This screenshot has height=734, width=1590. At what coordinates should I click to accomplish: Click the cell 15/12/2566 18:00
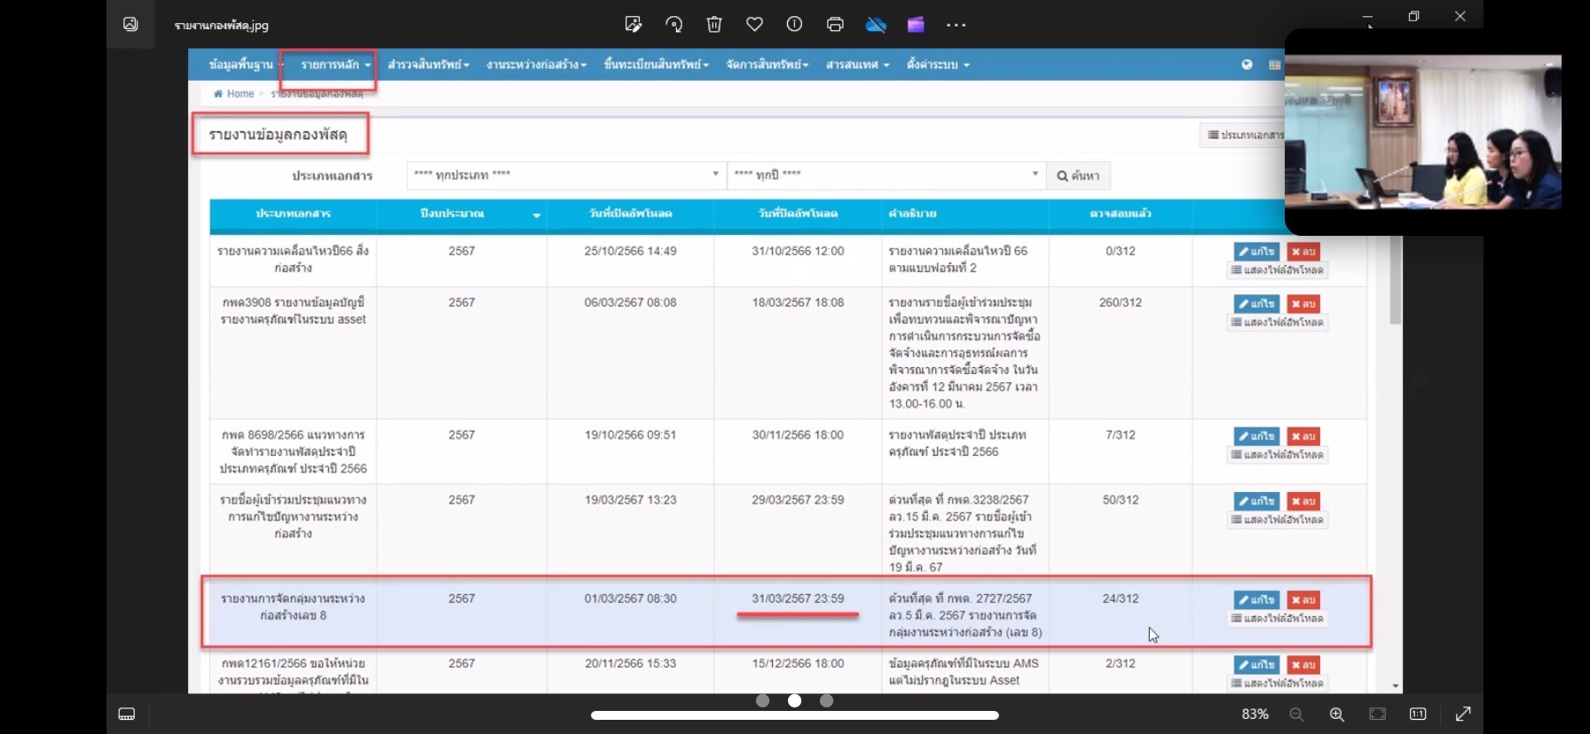click(x=798, y=663)
